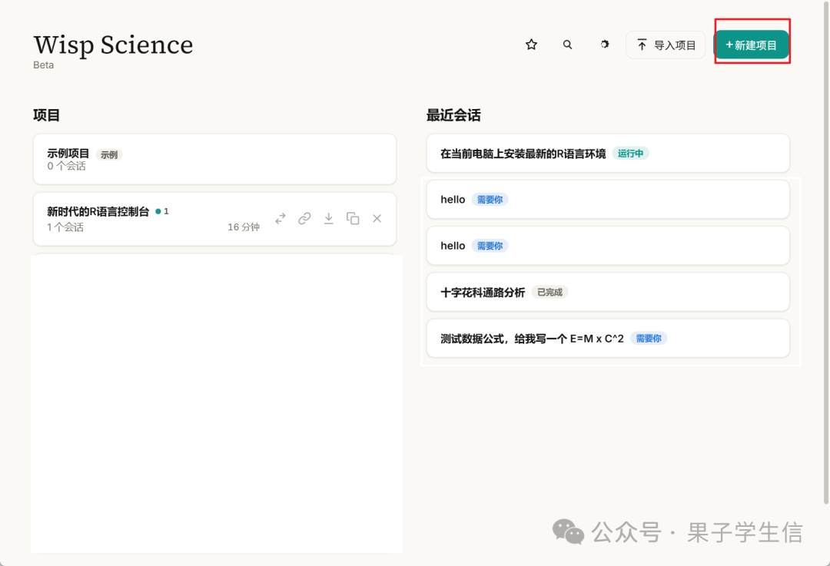Click the 1 个会话 count text
The image size is (830, 566).
pos(65,227)
